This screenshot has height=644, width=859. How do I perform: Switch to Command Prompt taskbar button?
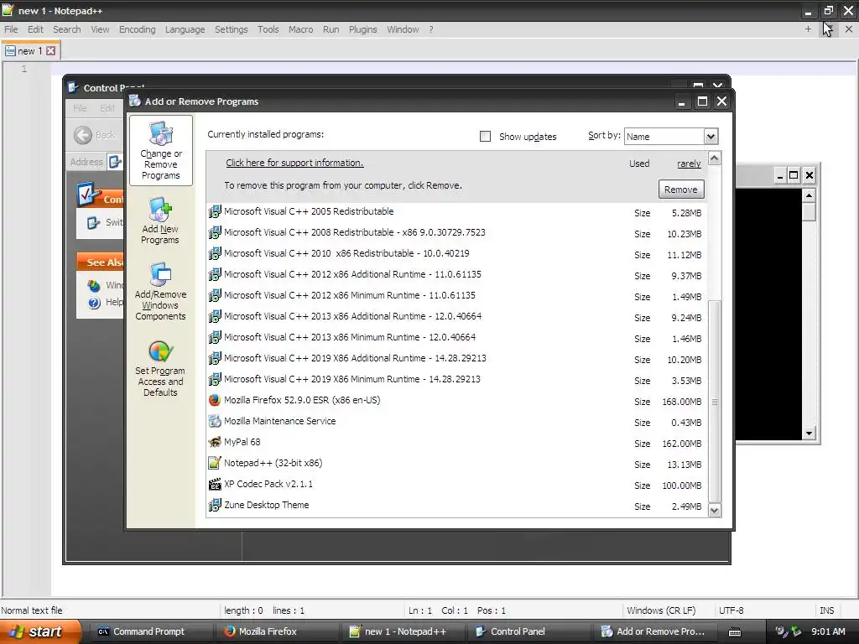[x=148, y=632]
